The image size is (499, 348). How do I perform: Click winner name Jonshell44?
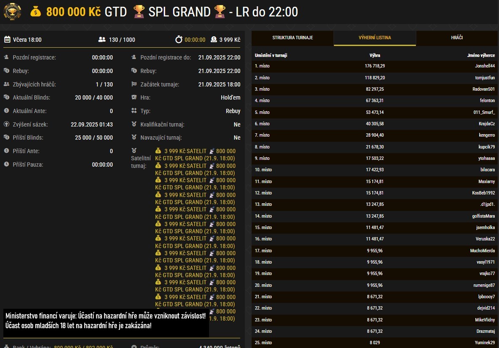click(x=485, y=66)
